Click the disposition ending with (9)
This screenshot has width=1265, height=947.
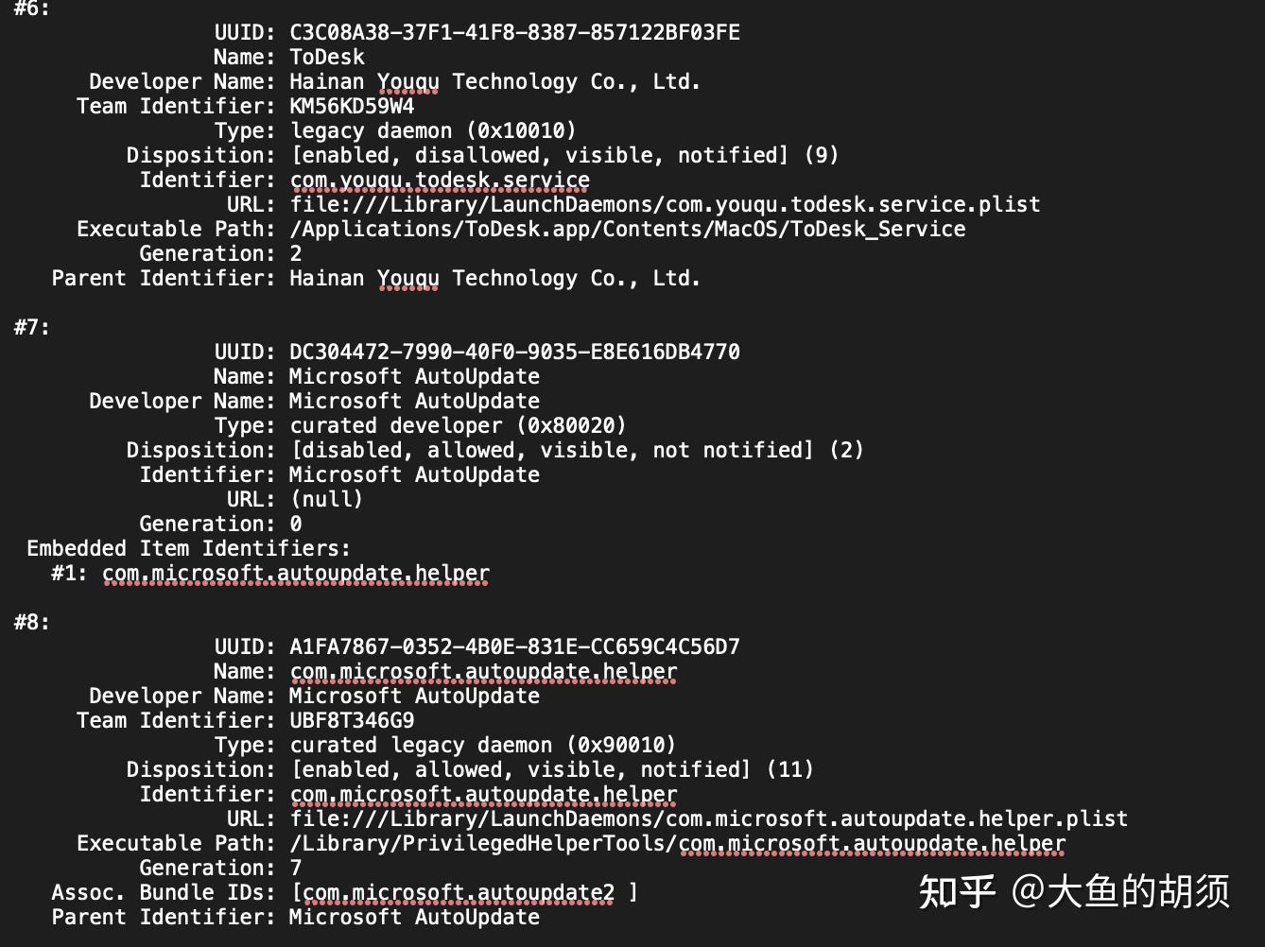(564, 155)
